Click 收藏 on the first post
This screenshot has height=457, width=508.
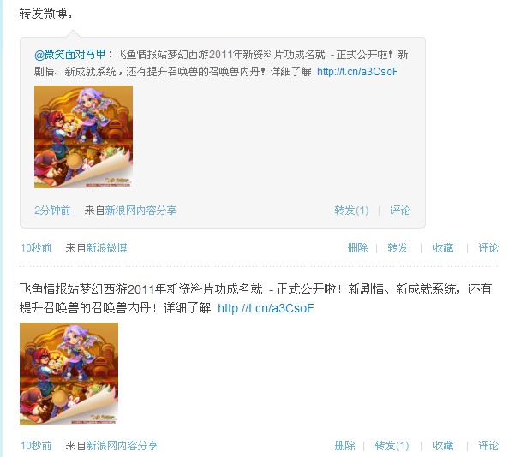click(x=443, y=248)
